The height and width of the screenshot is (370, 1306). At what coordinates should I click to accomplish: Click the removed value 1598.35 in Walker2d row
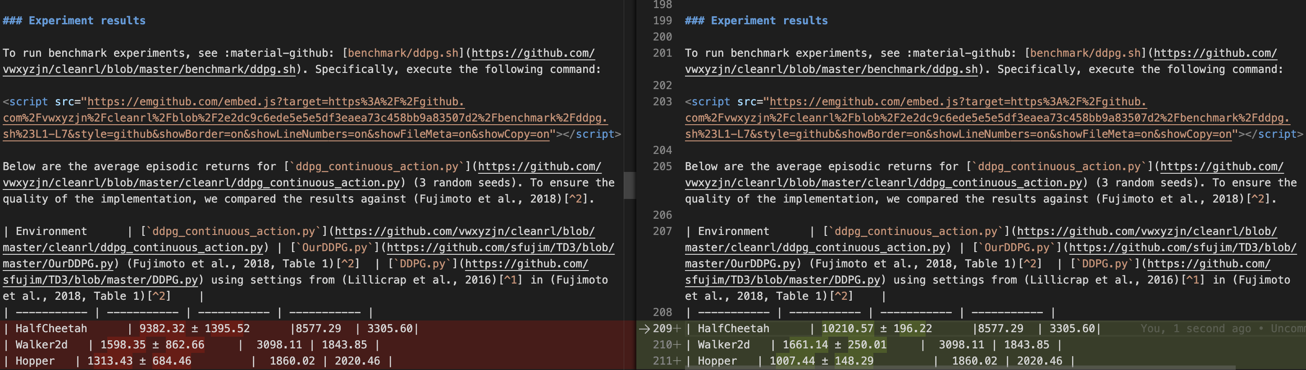tap(123, 345)
